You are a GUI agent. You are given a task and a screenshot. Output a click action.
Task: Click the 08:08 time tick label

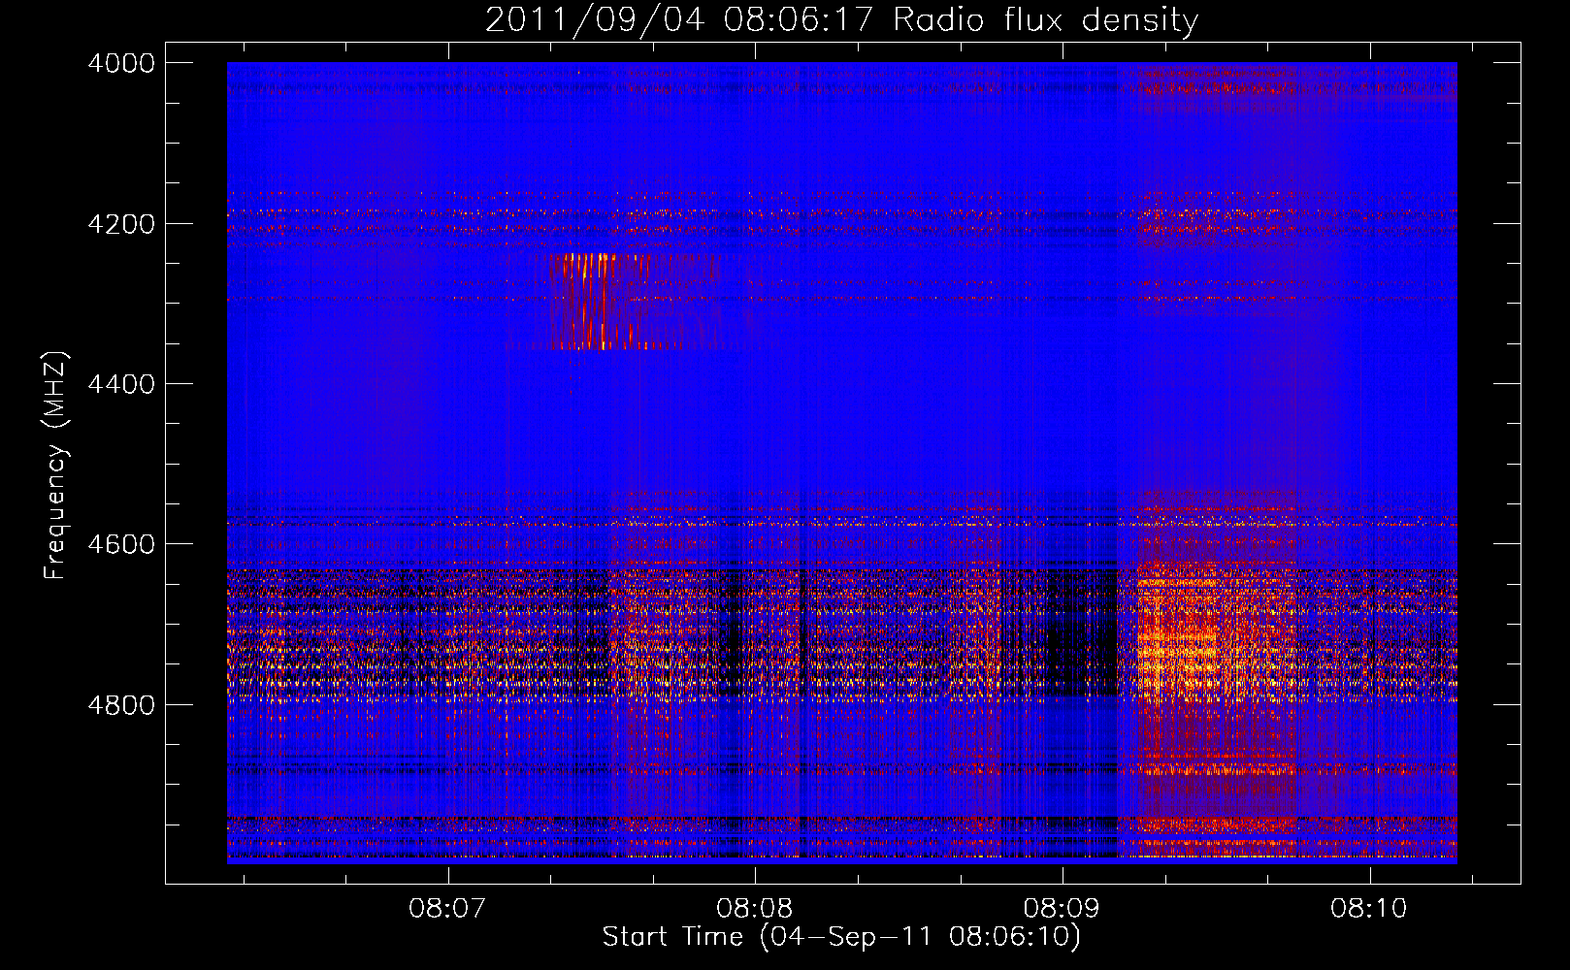click(754, 909)
